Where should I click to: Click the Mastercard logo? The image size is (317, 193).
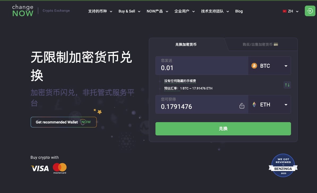60,168
